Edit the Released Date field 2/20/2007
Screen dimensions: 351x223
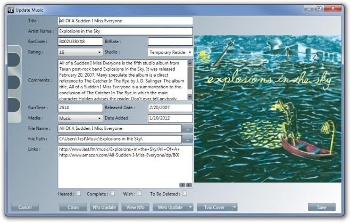tap(170, 108)
